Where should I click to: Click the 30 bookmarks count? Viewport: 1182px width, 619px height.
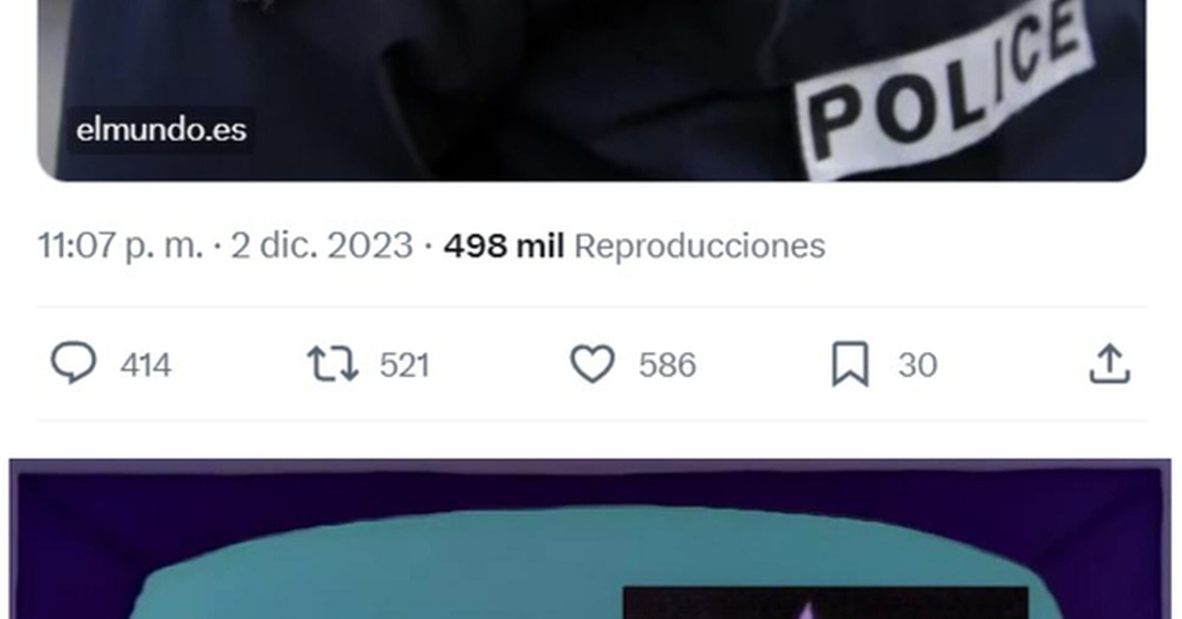coord(917,365)
